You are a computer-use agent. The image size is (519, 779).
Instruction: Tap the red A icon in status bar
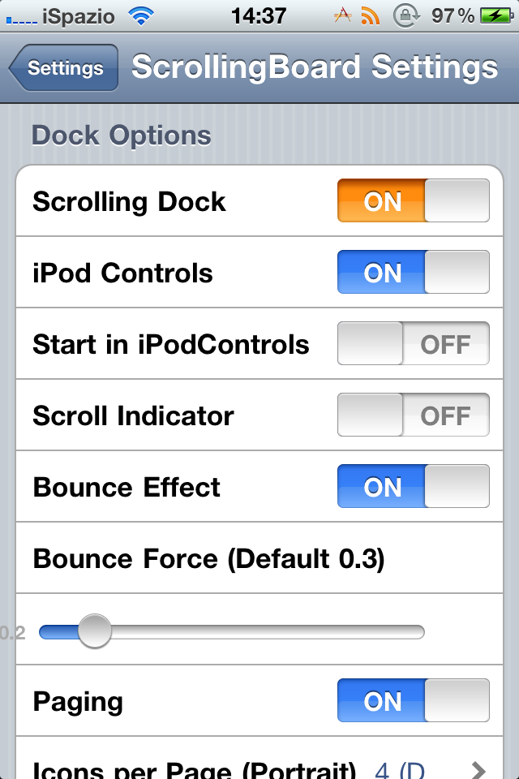(343, 15)
